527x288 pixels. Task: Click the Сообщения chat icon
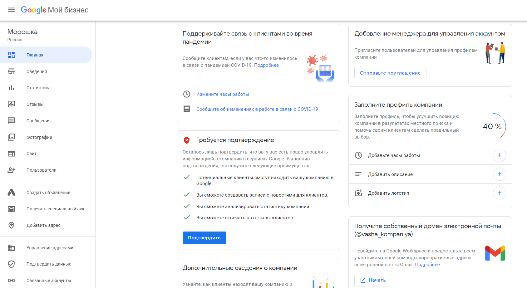[x=12, y=121]
